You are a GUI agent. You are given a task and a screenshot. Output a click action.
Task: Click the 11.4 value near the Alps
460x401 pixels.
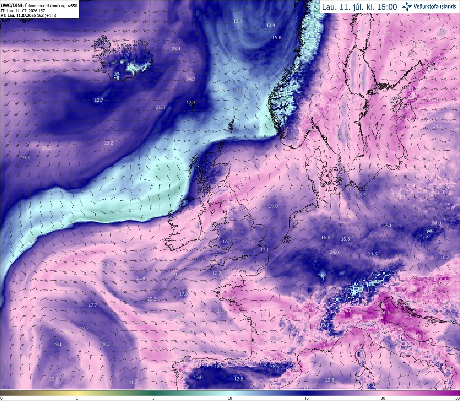(322, 275)
